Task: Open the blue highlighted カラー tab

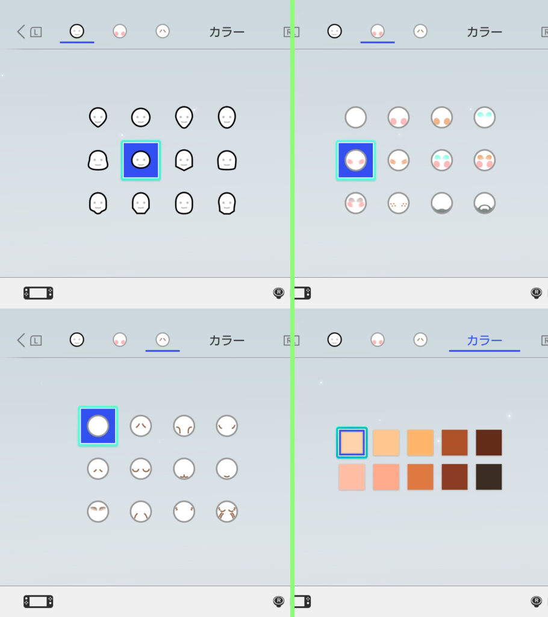Action: pyautogui.click(x=484, y=340)
